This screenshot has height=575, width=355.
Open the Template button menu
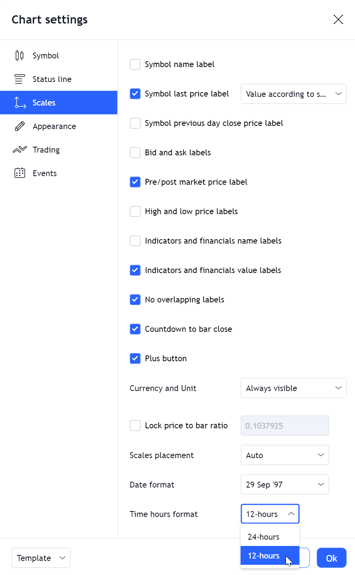(41, 558)
